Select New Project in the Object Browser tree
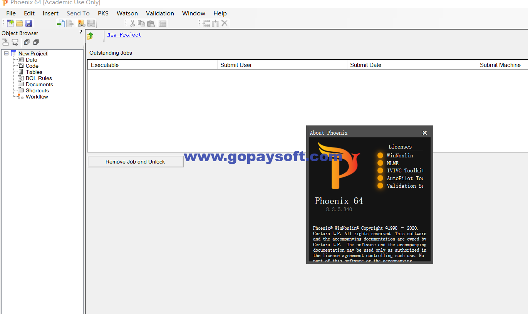The height and width of the screenshot is (314, 528). click(33, 53)
